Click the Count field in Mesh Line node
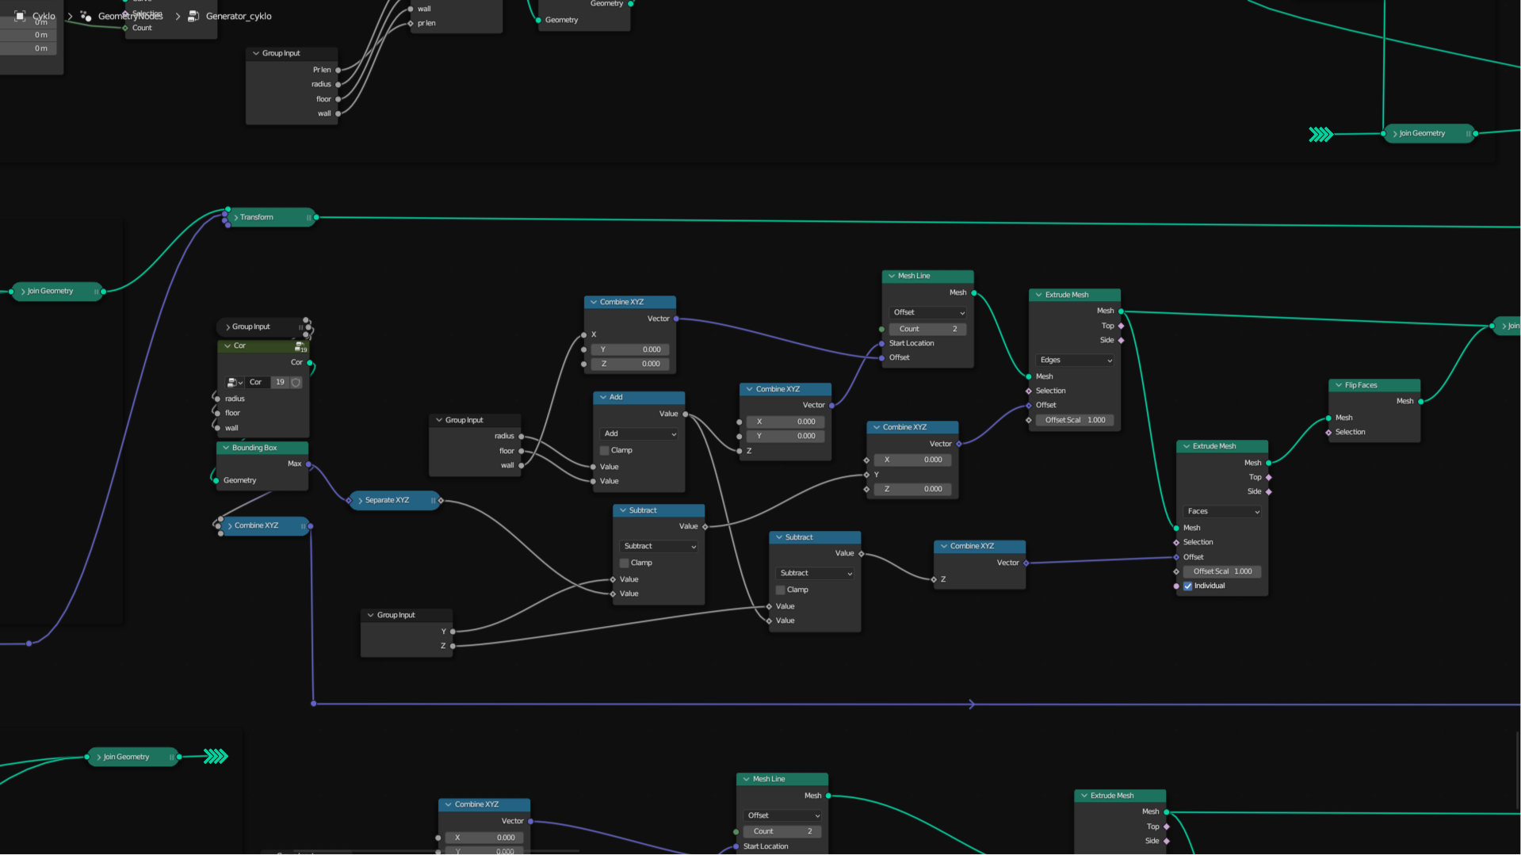Viewport: 1521px width, 855px height. click(x=927, y=329)
